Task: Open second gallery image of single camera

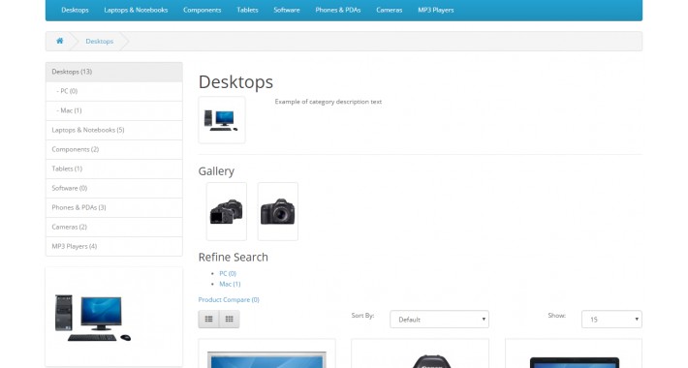Action: 278,211
